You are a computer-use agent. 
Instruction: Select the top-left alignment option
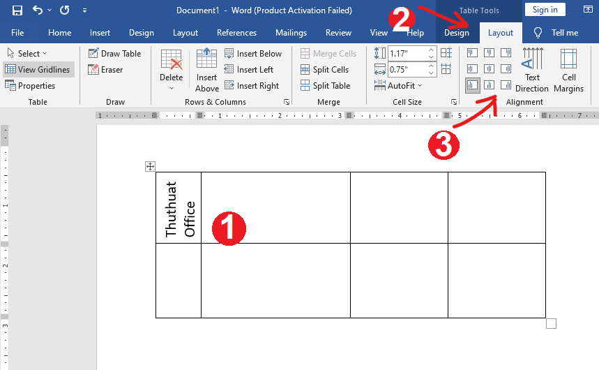(473, 53)
